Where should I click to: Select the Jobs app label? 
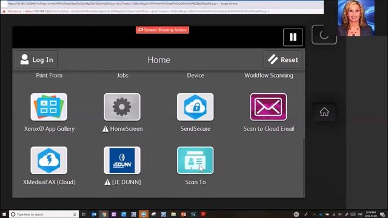[122, 75]
